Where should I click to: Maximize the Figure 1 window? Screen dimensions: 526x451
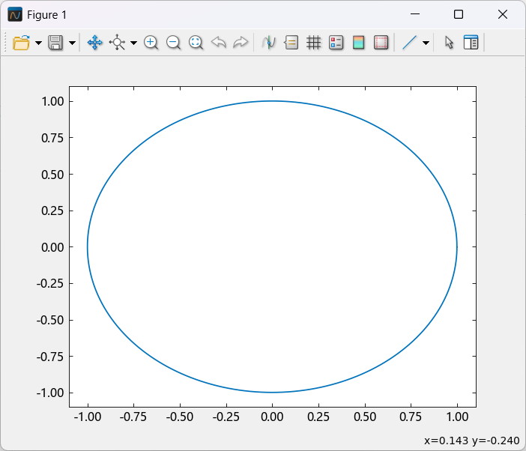point(459,14)
